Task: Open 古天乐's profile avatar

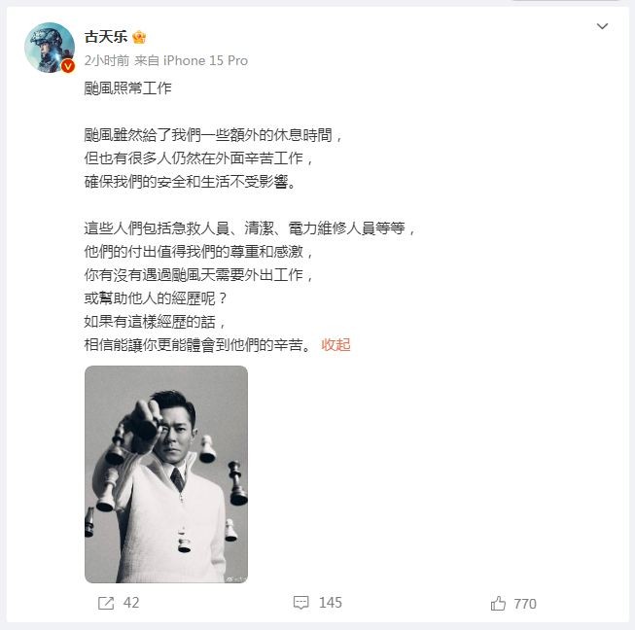Action: (x=50, y=48)
